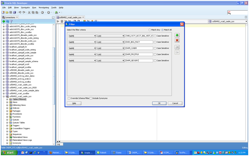This screenshot has height=156, width=249.
Task: Tick Override Schema Filter checkbox
Action: click(69, 98)
